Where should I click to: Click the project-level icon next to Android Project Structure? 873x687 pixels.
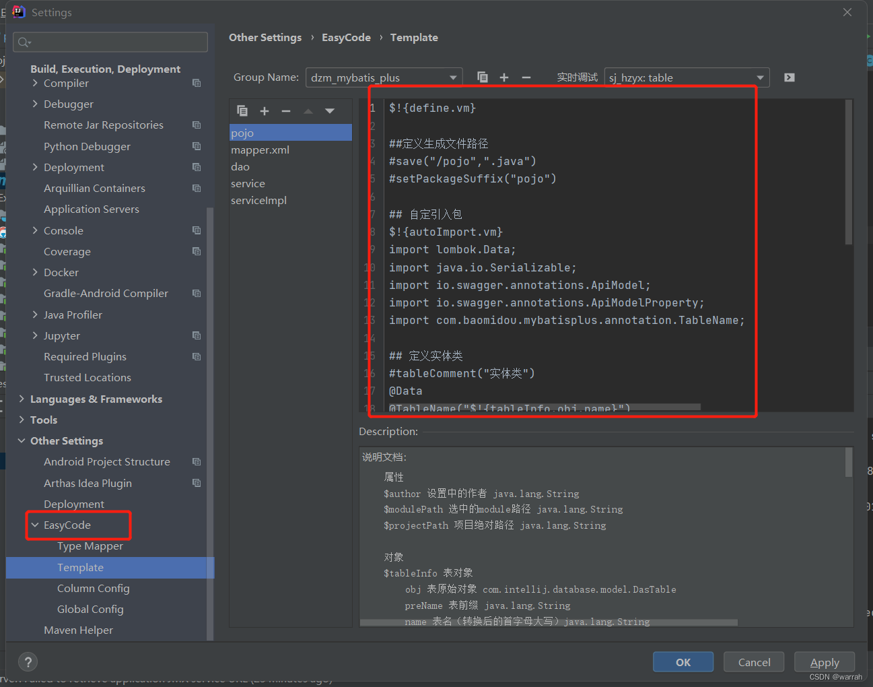(197, 461)
